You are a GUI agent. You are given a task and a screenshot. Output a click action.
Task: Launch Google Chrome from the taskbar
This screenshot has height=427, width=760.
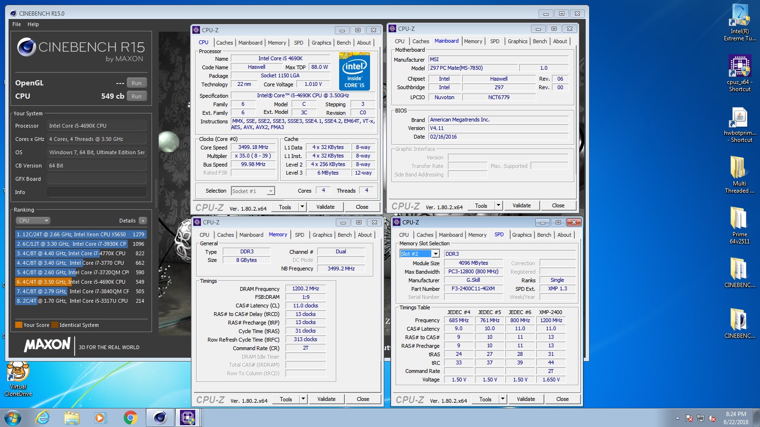click(x=130, y=418)
